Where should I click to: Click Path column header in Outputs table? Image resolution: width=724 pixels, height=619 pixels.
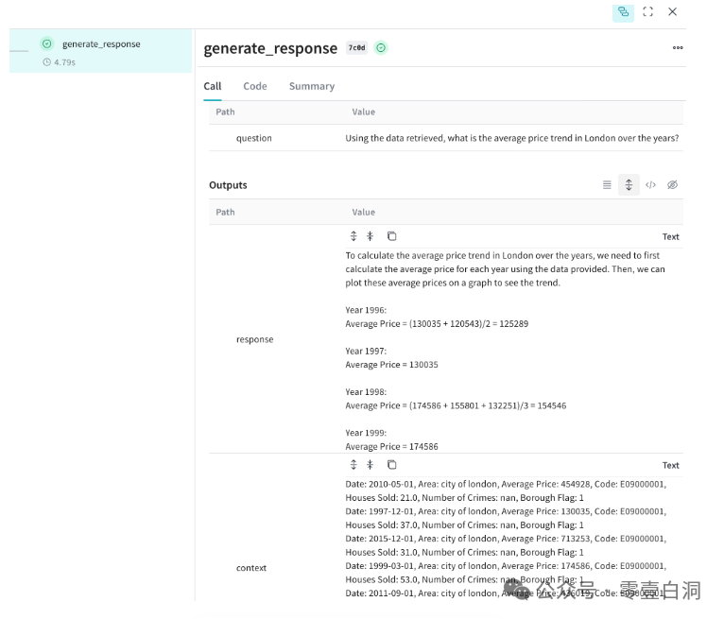(x=225, y=212)
